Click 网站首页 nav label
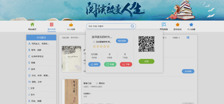224x104 pixels. click(32, 29)
